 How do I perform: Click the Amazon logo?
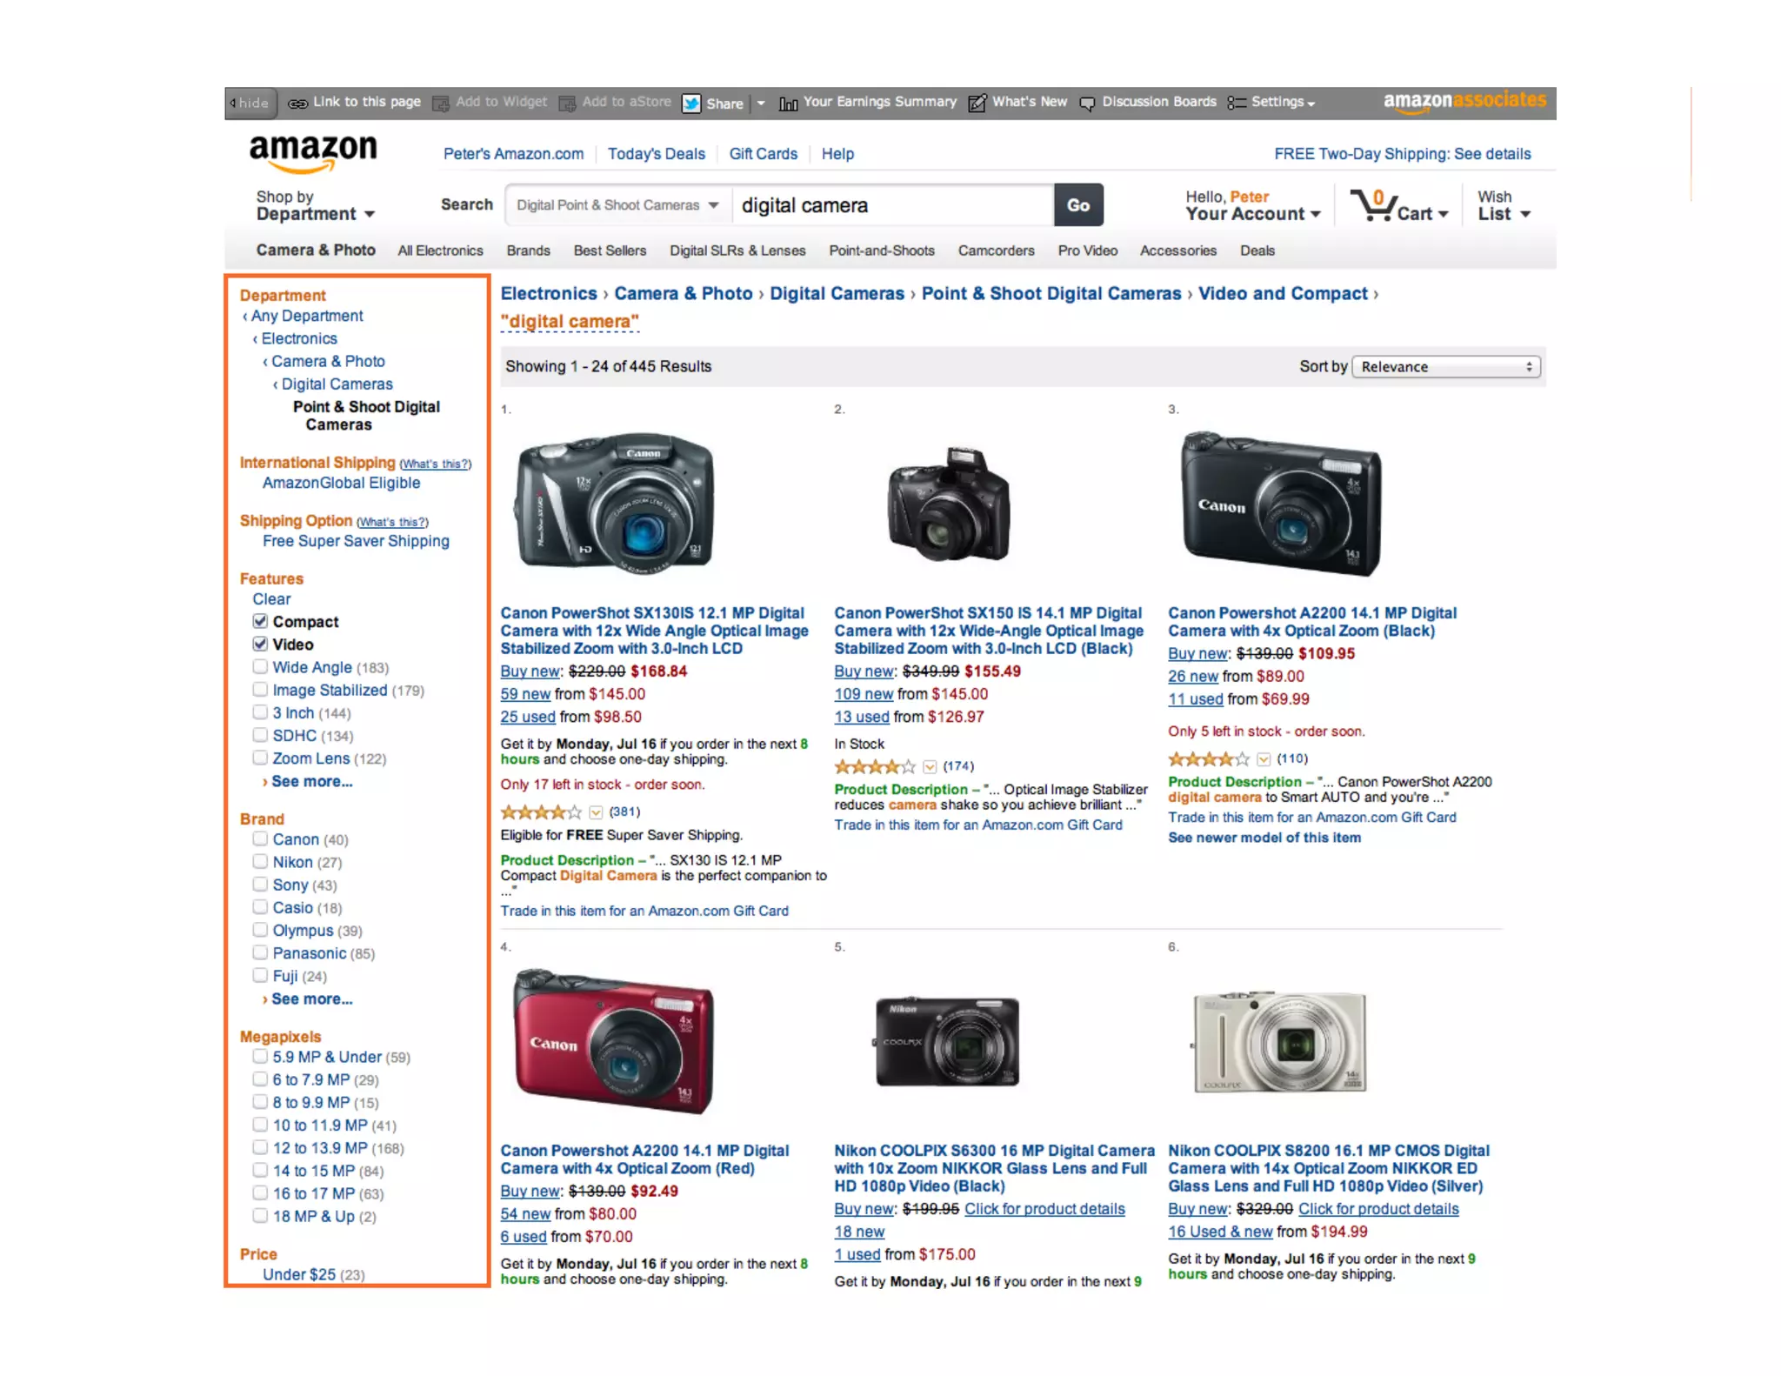click(x=313, y=154)
